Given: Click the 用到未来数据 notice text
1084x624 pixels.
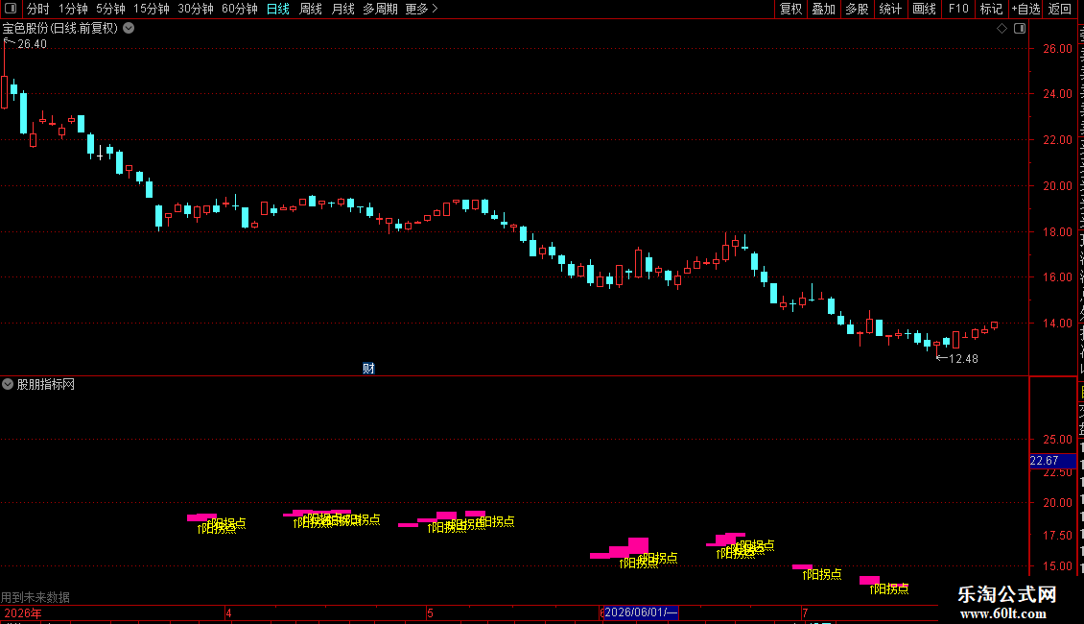Looking at the screenshot, I should [x=35, y=597].
